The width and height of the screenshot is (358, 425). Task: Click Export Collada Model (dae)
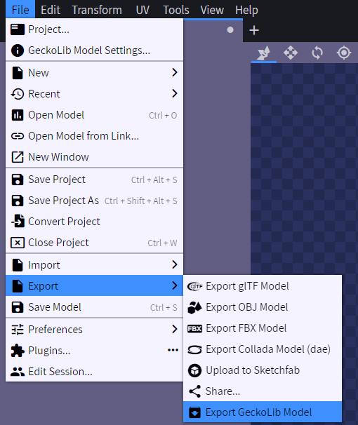(x=263, y=349)
